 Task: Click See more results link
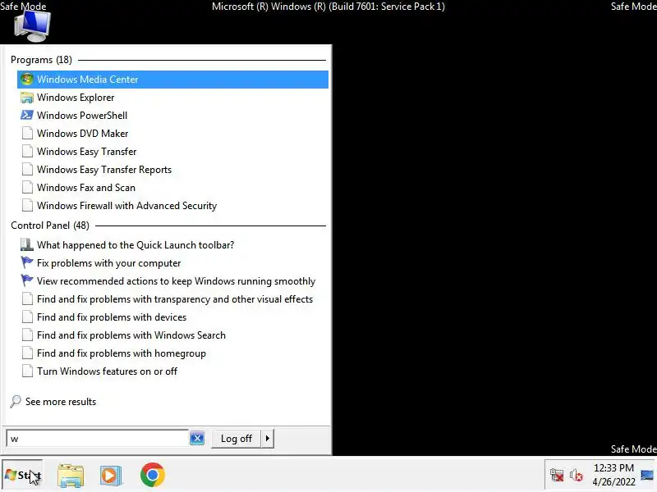pyautogui.click(x=61, y=402)
